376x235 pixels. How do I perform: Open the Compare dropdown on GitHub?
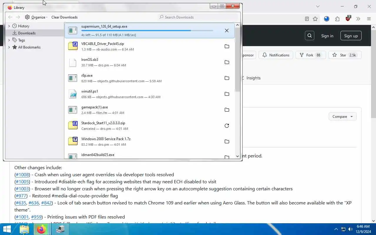(343, 117)
